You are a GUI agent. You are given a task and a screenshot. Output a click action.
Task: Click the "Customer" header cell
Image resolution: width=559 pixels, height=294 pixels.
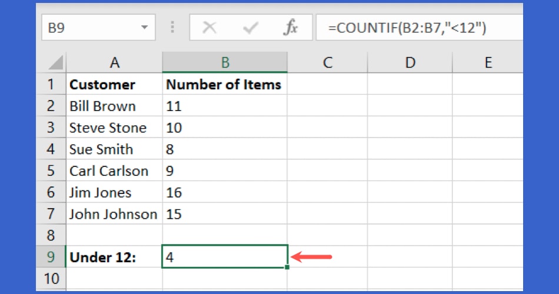114,84
